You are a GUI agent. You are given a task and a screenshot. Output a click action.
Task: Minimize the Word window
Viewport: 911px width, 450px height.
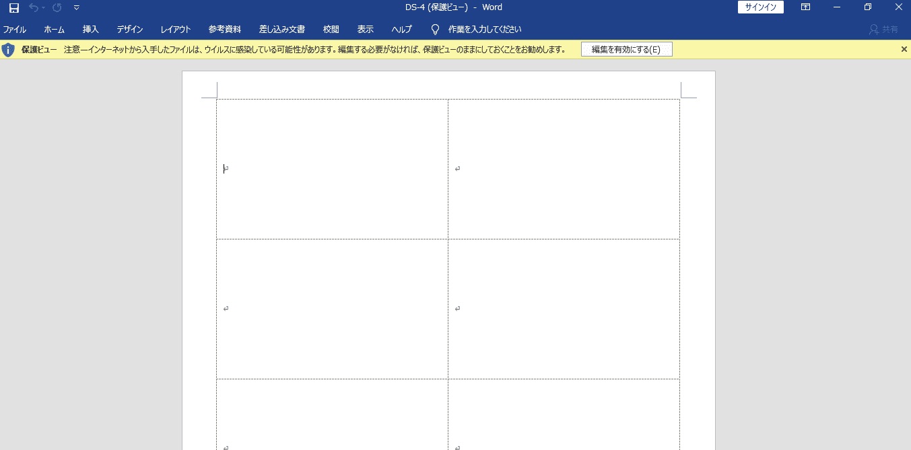(x=837, y=7)
